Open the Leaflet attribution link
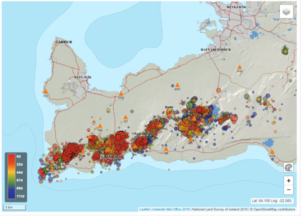Screen dimensions: 301x216 point(144,209)
